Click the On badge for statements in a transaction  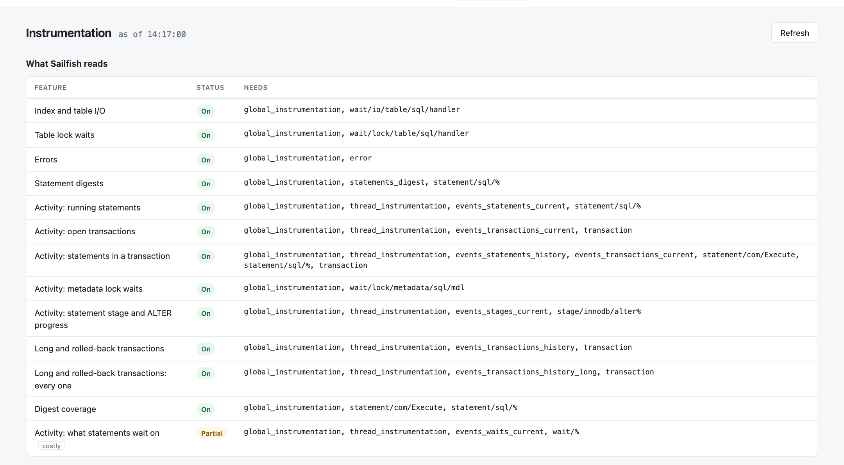click(x=206, y=257)
